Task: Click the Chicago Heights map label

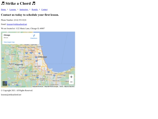Action: 42,79
